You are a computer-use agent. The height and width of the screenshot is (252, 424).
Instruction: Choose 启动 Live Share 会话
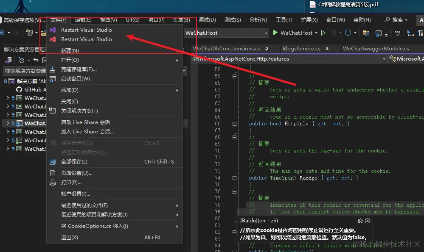coord(115,122)
